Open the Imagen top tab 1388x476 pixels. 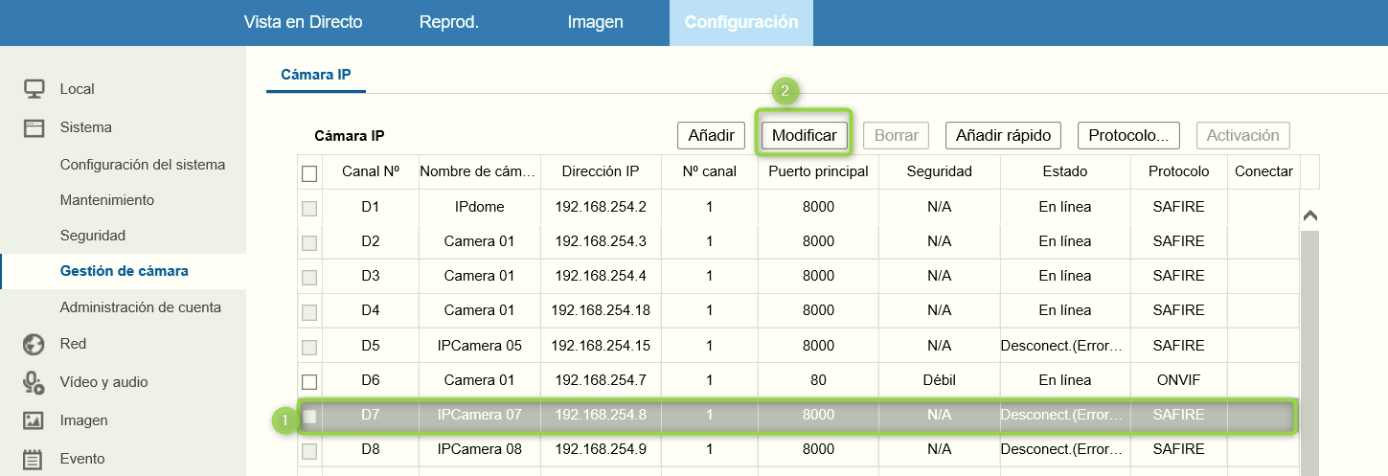point(595,22)
